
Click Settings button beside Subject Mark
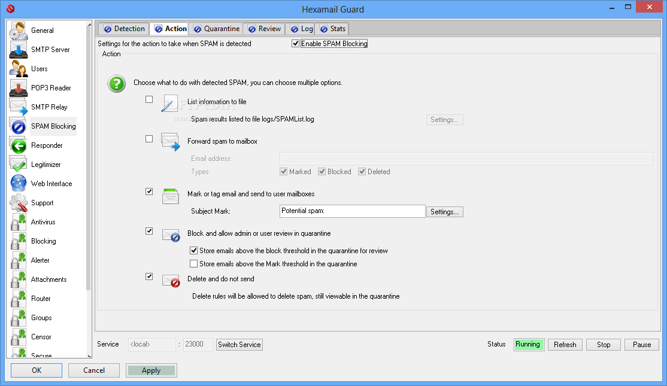444,212
